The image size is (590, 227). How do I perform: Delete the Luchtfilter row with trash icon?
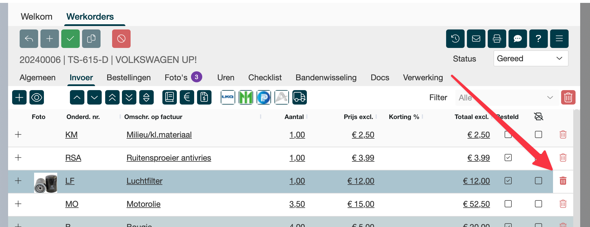pos(563,181)
